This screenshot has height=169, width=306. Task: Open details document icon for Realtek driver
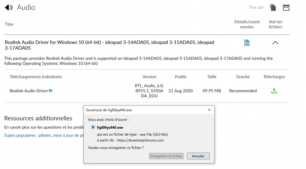tap(247, 43)
